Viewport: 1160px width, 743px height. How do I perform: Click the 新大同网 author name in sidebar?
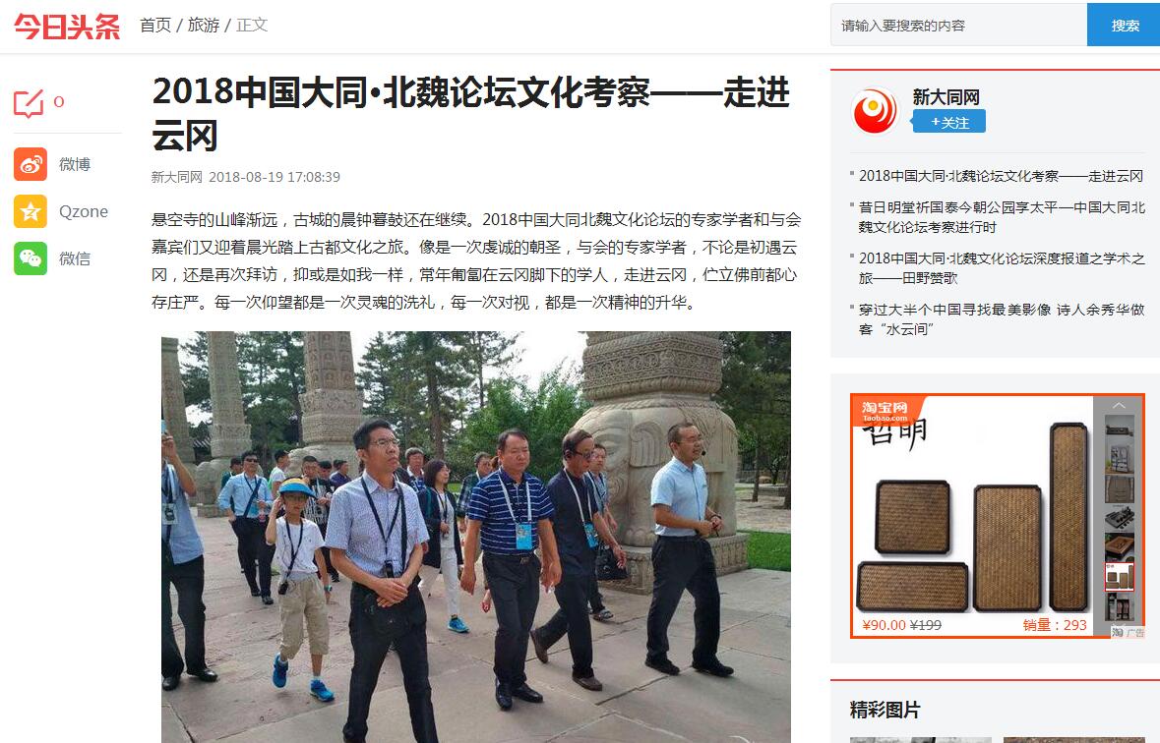946,97
